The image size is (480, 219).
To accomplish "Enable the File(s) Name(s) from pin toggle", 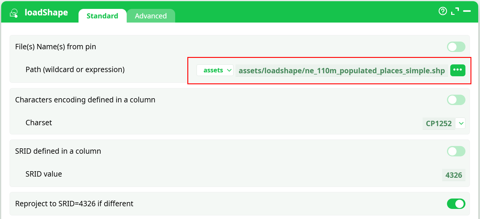I will click(456, 47).
